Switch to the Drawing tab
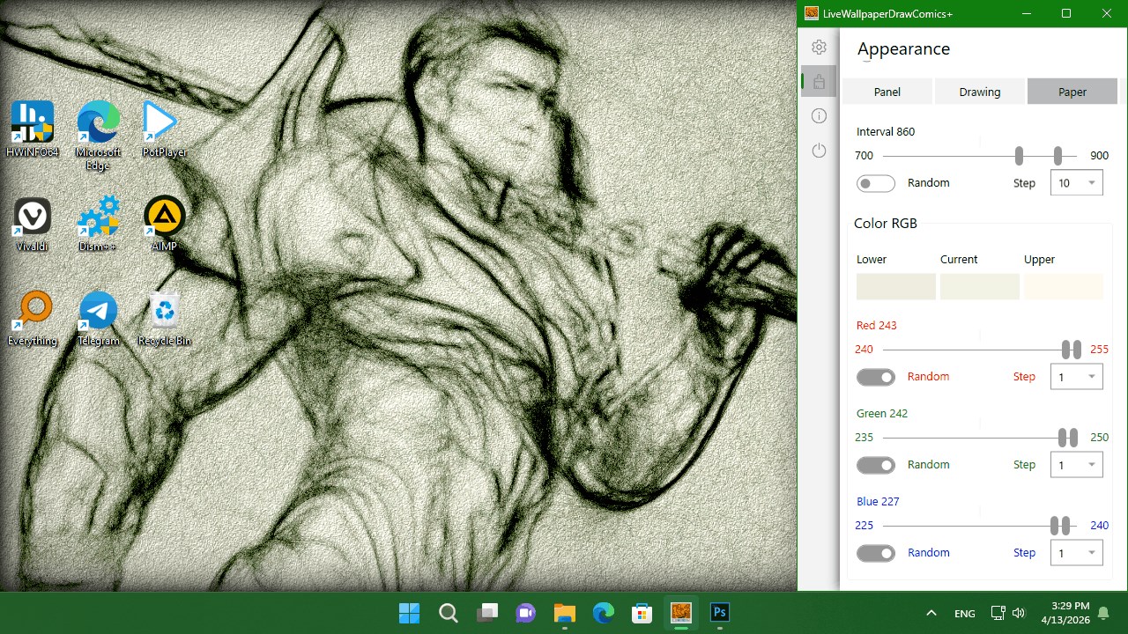The height and width of the screenshot is (634, 1128). click(x=980, y=92)
